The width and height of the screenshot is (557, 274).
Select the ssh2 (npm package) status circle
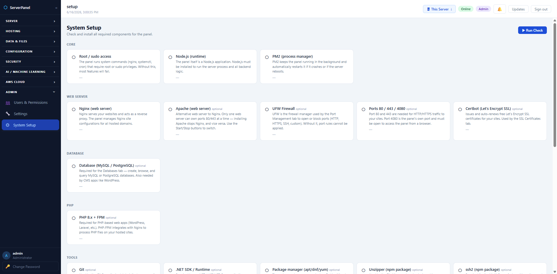[460, 271]
